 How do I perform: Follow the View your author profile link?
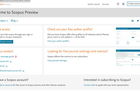click(58, 41)
